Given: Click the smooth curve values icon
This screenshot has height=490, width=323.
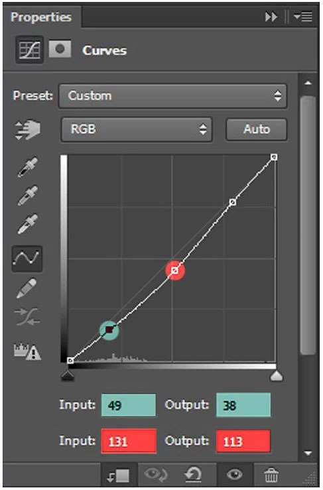Looking at the screenshot, I should pos(27,316).
